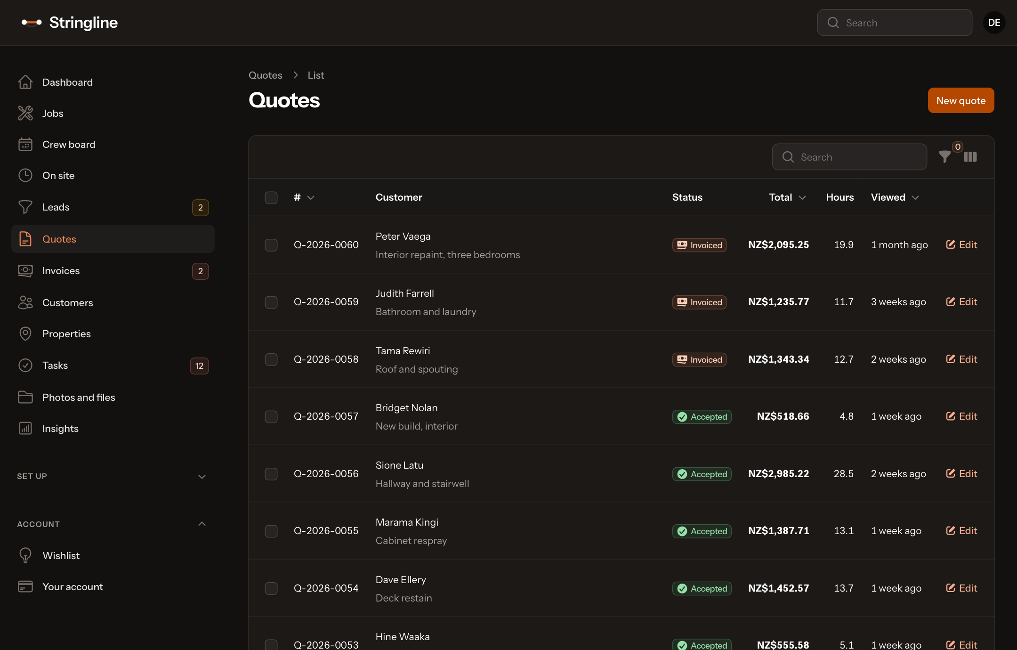The width and height of the screenshot is (1017, 650).
Task: Click the Invoices count badge 2
Action: tap(201, 271)
